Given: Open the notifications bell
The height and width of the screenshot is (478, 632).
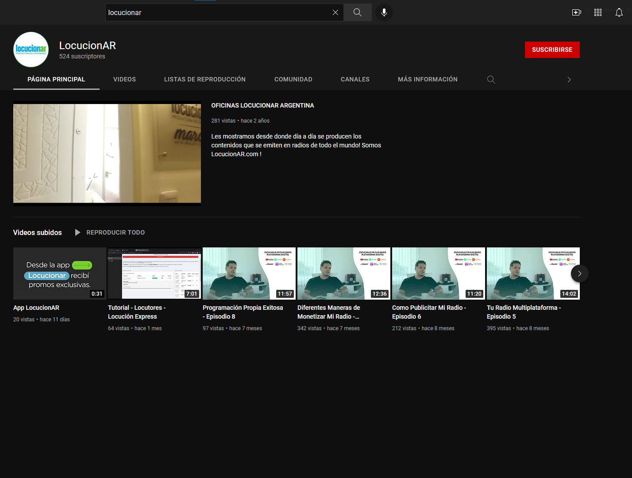Looking at the screenshot, I should pos(619,12).
